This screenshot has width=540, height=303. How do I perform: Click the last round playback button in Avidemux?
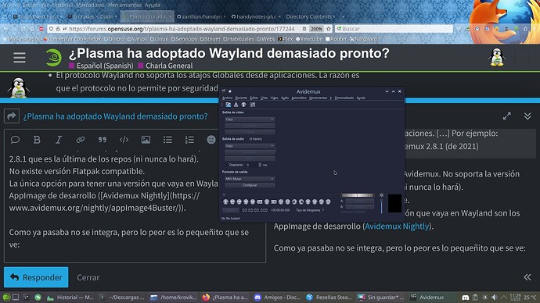tap(328, 202)
